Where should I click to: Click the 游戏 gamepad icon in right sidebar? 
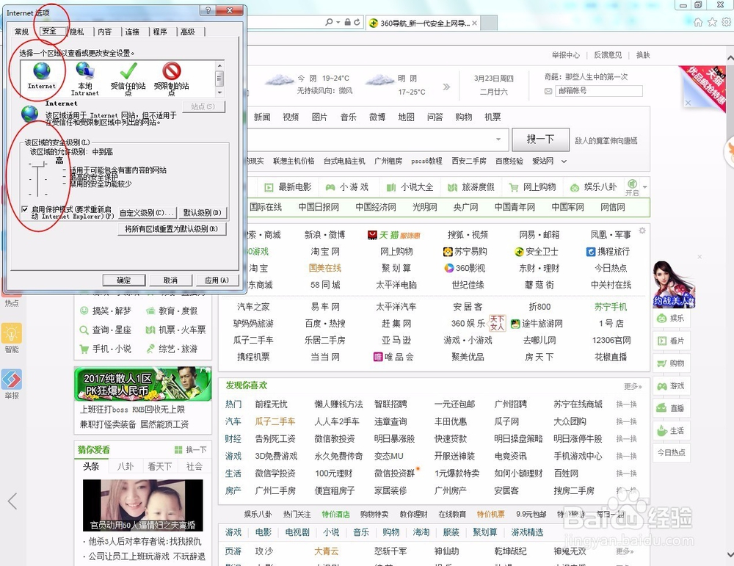[x=662, y=385]
